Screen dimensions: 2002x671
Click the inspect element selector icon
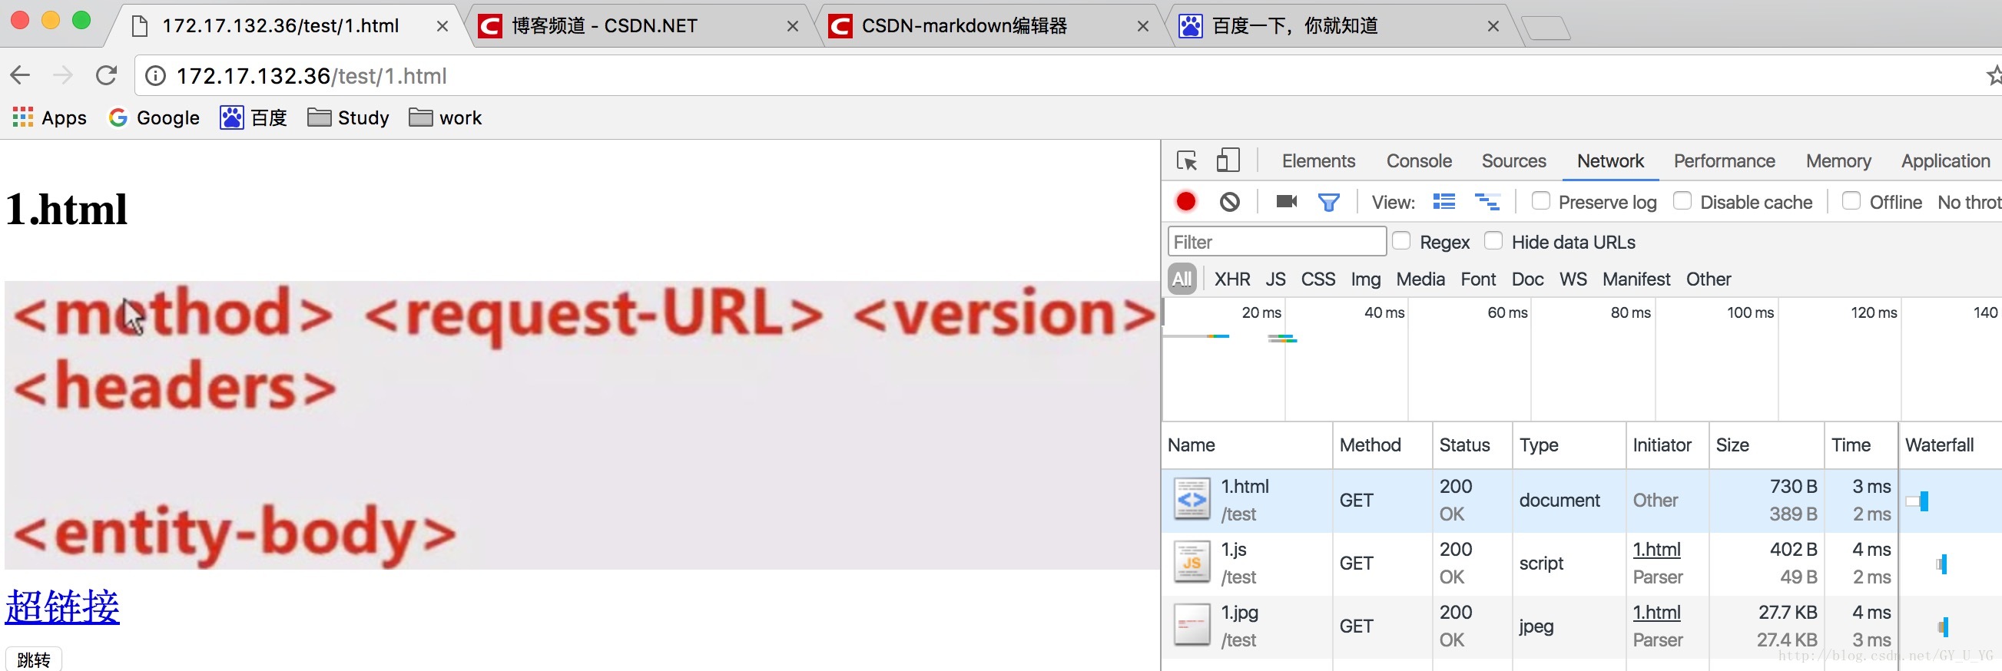click(1187, 160)
